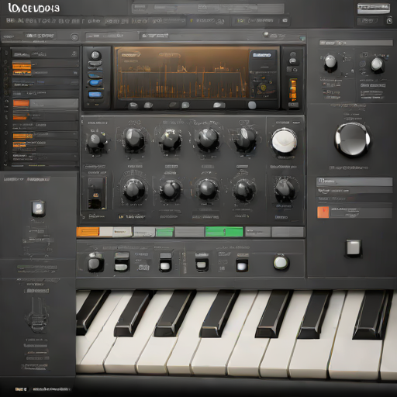
Task: Click the left silver knob in the top-right panel
Action: [330, 63]
